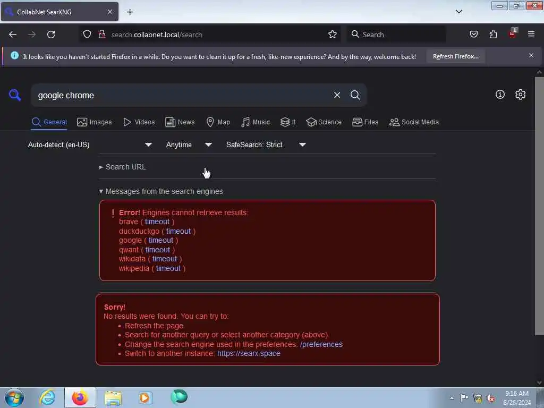The height and width of the screenshot is (408, 544).
Task: Click the page vertical scrollbar
Action: pyautogui.click(x=539, y=206)
